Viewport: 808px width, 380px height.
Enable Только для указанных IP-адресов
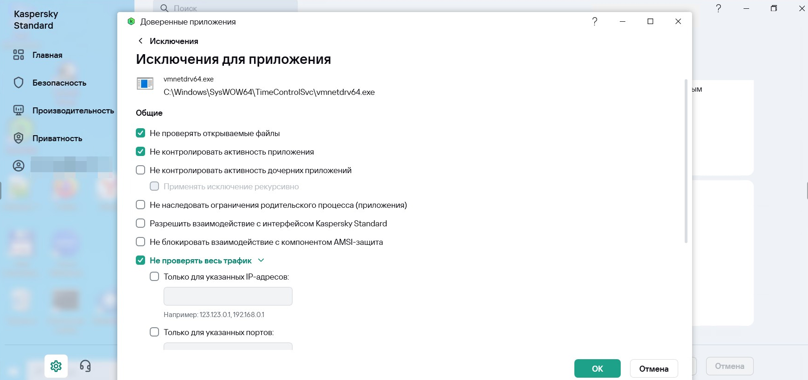point(154,276)
